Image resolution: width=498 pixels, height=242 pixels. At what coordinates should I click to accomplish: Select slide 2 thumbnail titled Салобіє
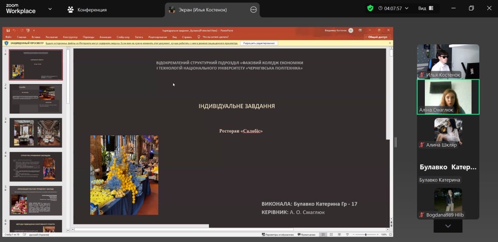(x=36, y=99)
